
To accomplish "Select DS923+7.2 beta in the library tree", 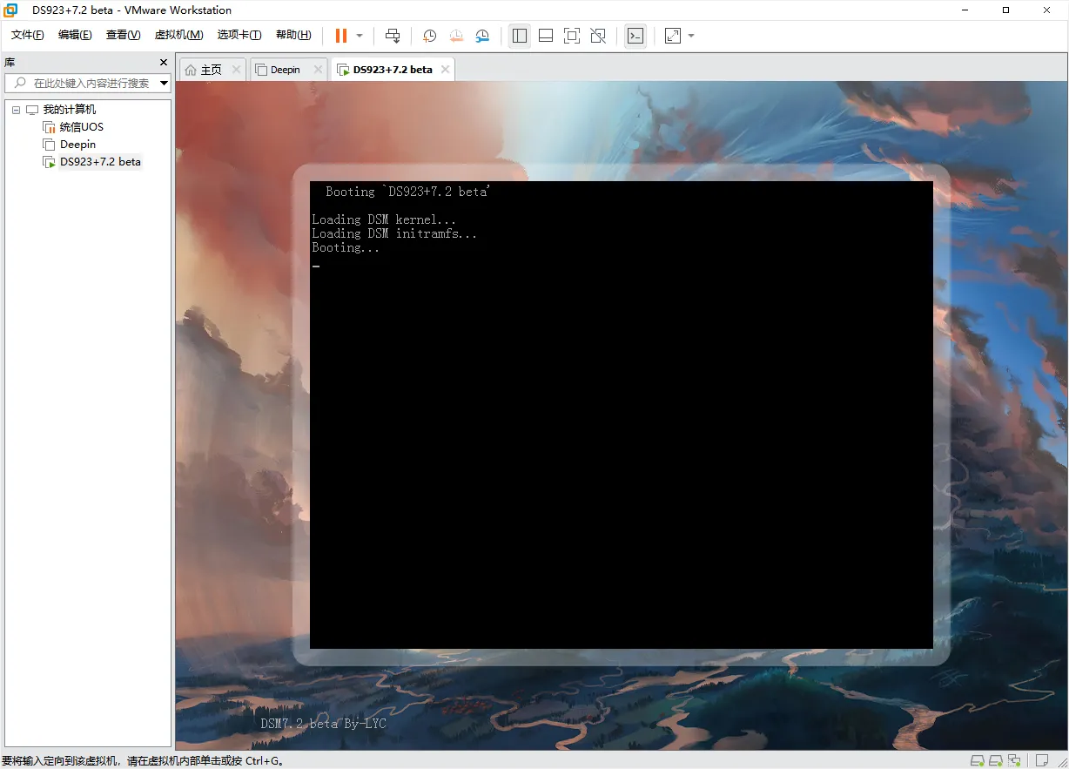I will [100, 162].
